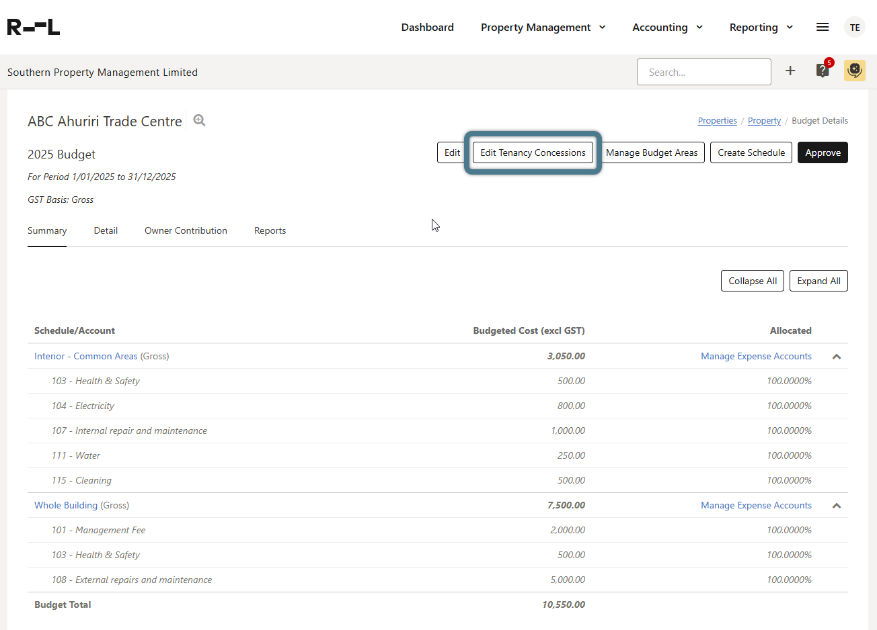The width and height of the screenshot is (877, 630).
Task: Click the plus add icon
Action: [790, 71]
